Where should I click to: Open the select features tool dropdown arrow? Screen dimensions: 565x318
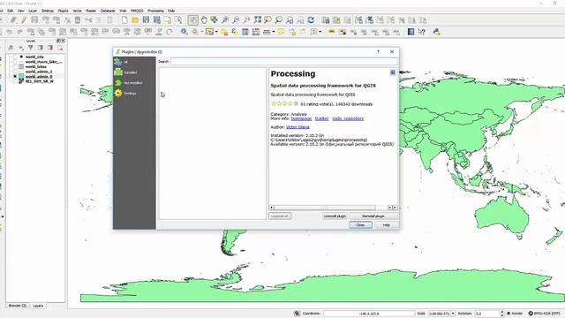click(x=216, y=32)
